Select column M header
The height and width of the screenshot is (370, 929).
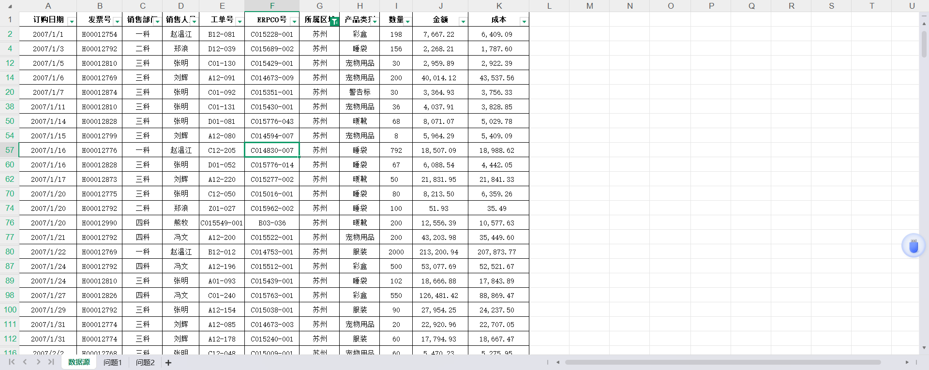(589, 6)
